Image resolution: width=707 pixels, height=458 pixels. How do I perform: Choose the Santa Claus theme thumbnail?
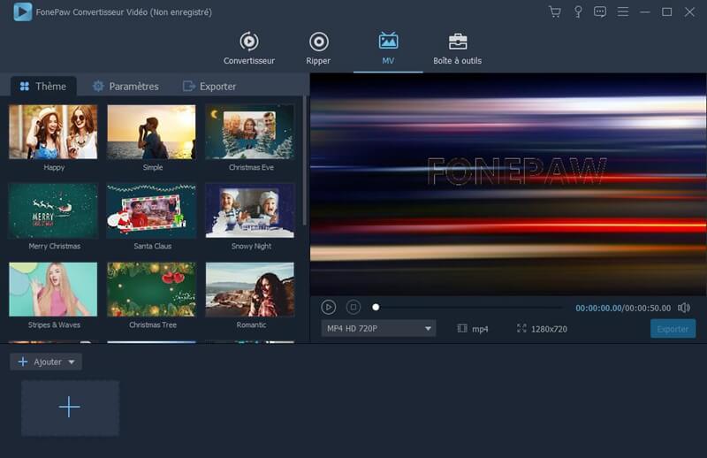(x=151, y=210)
